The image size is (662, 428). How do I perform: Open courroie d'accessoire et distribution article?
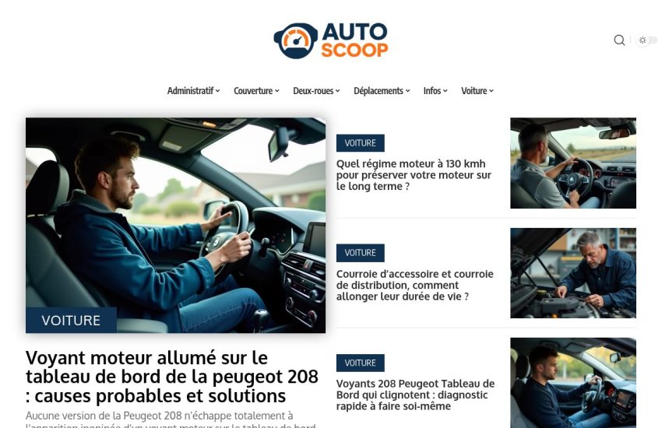[414, 285]
